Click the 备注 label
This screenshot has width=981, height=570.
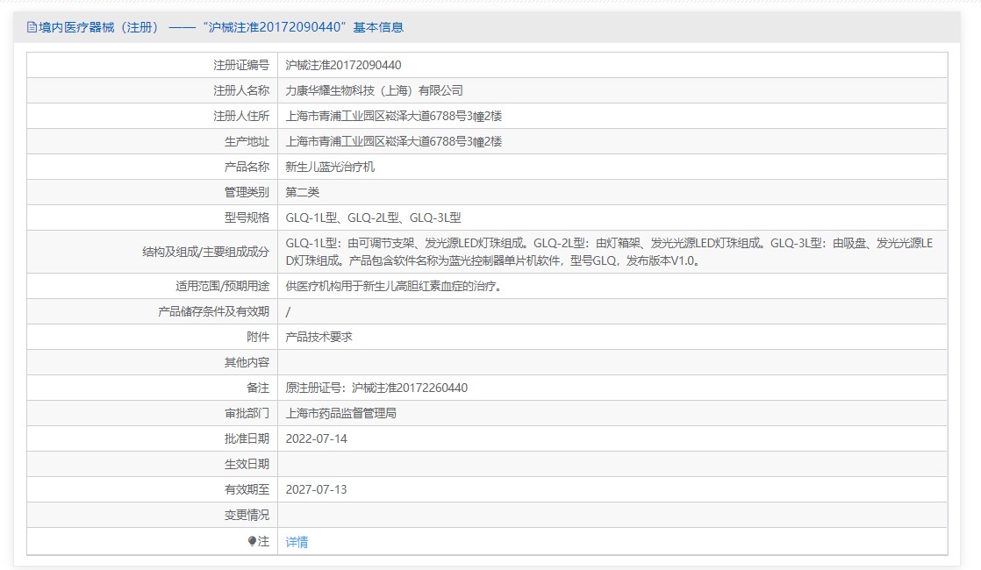click(258, 388)
